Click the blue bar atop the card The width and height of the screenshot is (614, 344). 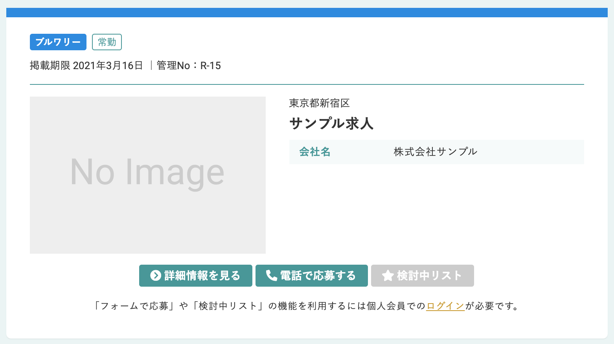307,13
